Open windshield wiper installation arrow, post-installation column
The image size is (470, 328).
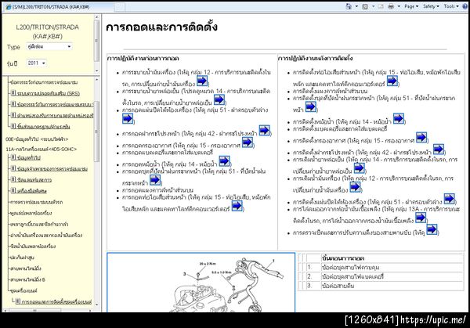(x=310, y=106)
